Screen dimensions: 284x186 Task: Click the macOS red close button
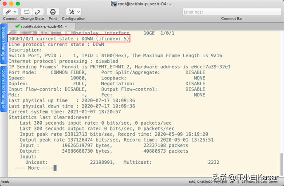click(x=5, y=4)
